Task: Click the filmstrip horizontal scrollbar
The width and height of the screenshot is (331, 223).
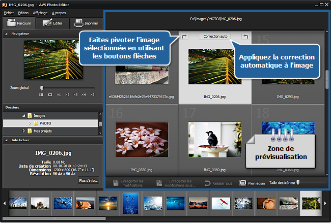Action: 54,218
